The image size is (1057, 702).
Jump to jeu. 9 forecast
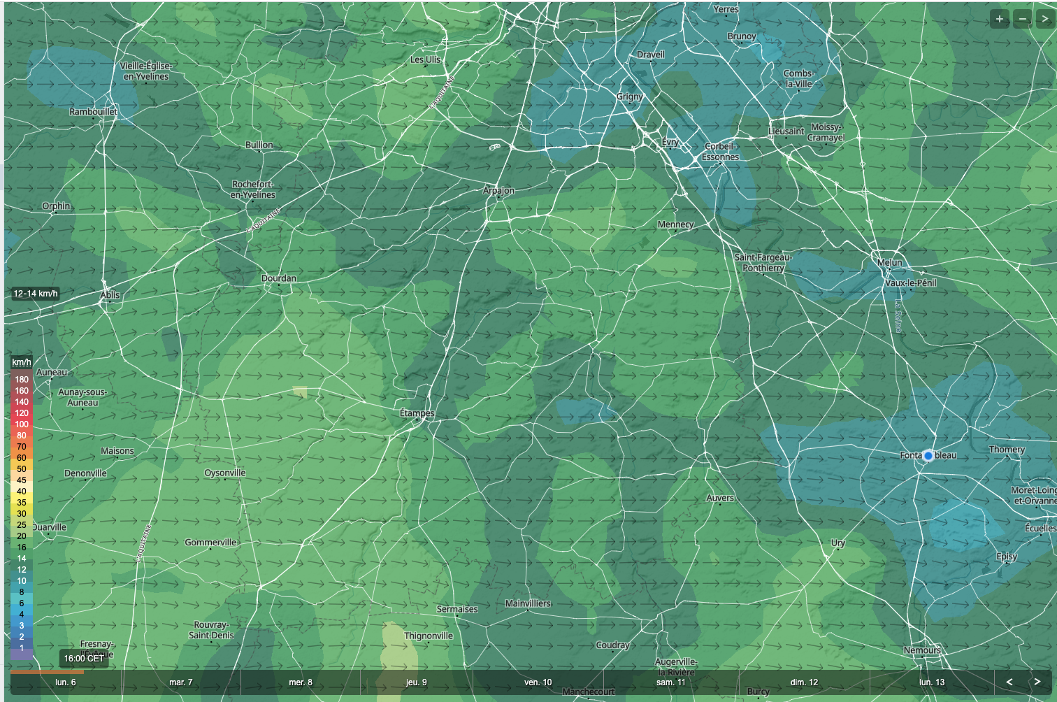(x=416, y=682)
